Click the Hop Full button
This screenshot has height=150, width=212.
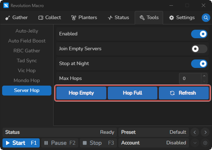tap(133, 93)
